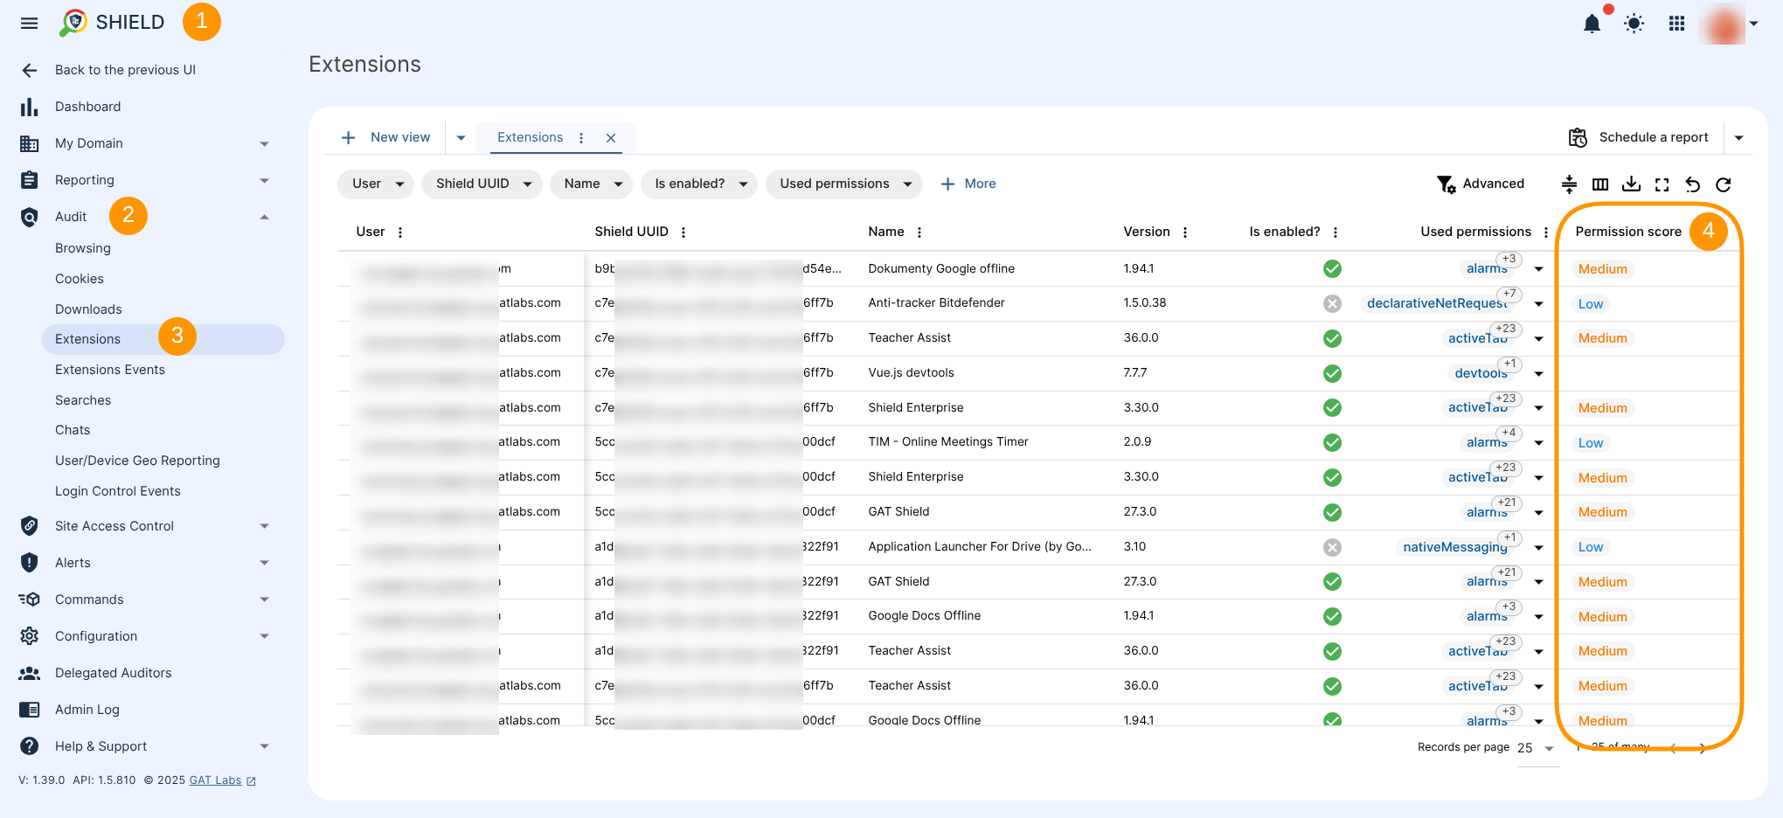Open Chats audit page
Screen dimensions: 1783x818
coord(73,430)
